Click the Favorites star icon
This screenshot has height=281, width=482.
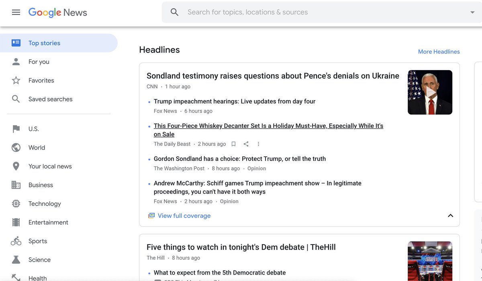click(16, 81)
